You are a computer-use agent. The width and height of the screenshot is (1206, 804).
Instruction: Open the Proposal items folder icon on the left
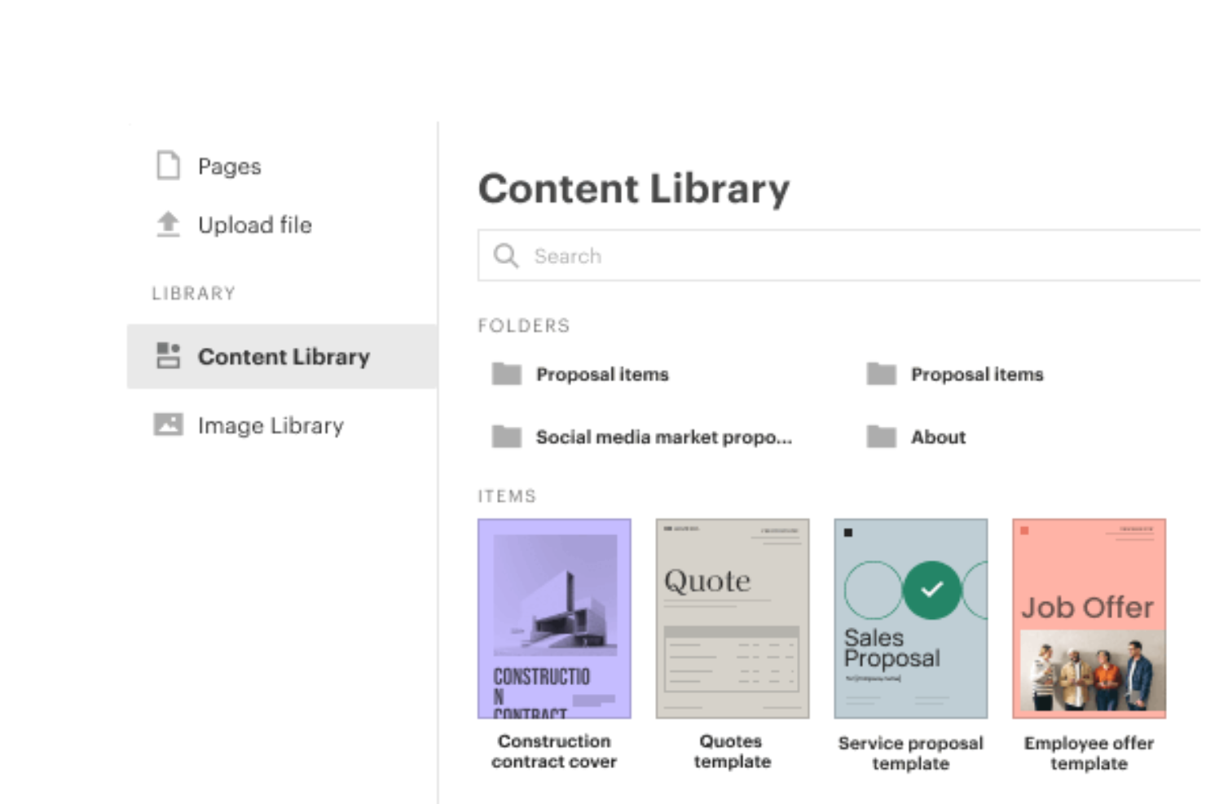pos(506,373)
